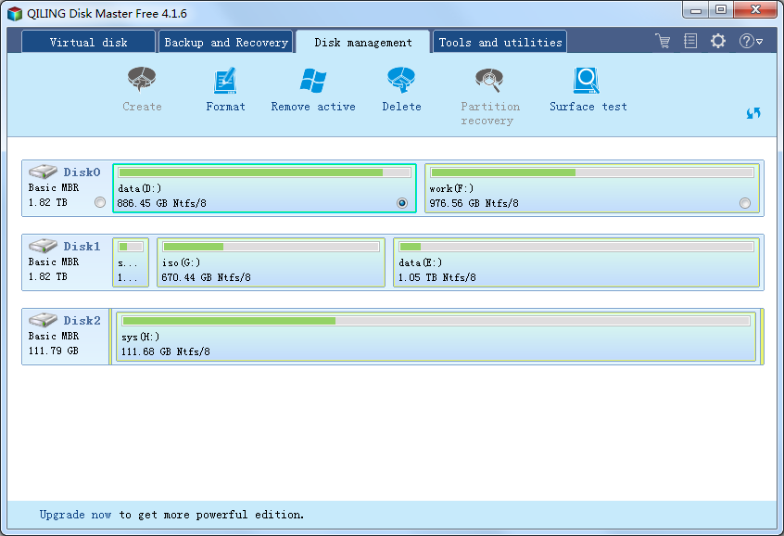Click the Create partition icon
The image size is (784, 536).
pos(142,80)
